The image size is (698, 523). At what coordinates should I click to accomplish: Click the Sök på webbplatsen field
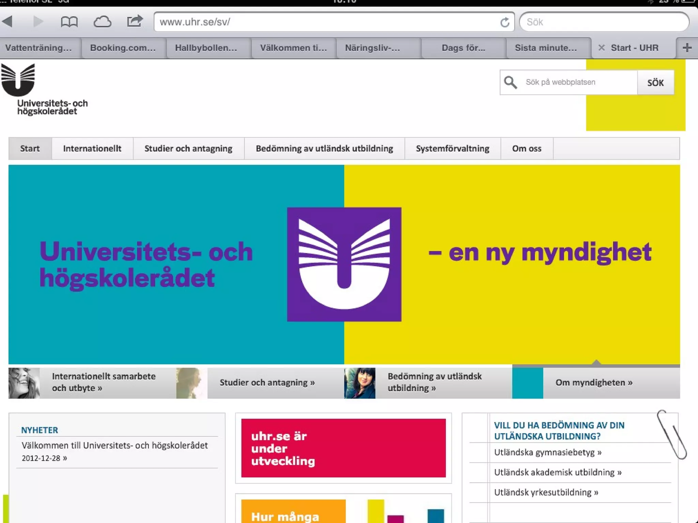576,82
